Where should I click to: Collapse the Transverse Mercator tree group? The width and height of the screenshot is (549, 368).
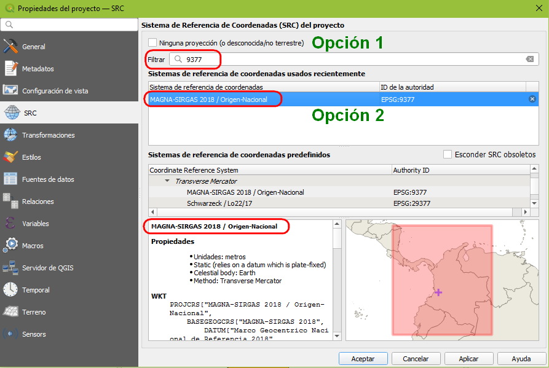click(x=167, y=181)
